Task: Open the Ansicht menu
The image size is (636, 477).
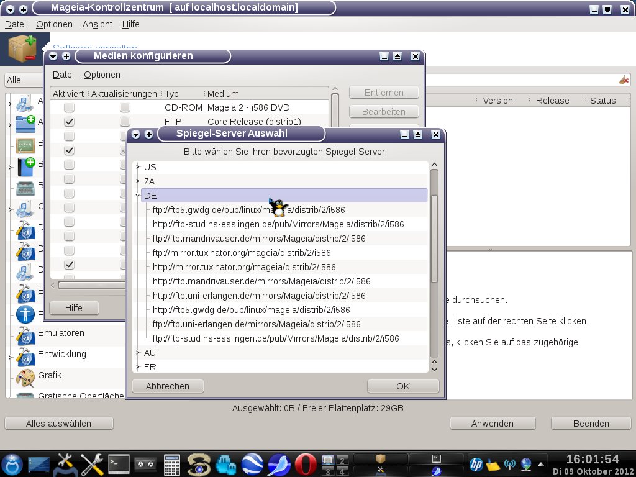Action: point(98,24)
